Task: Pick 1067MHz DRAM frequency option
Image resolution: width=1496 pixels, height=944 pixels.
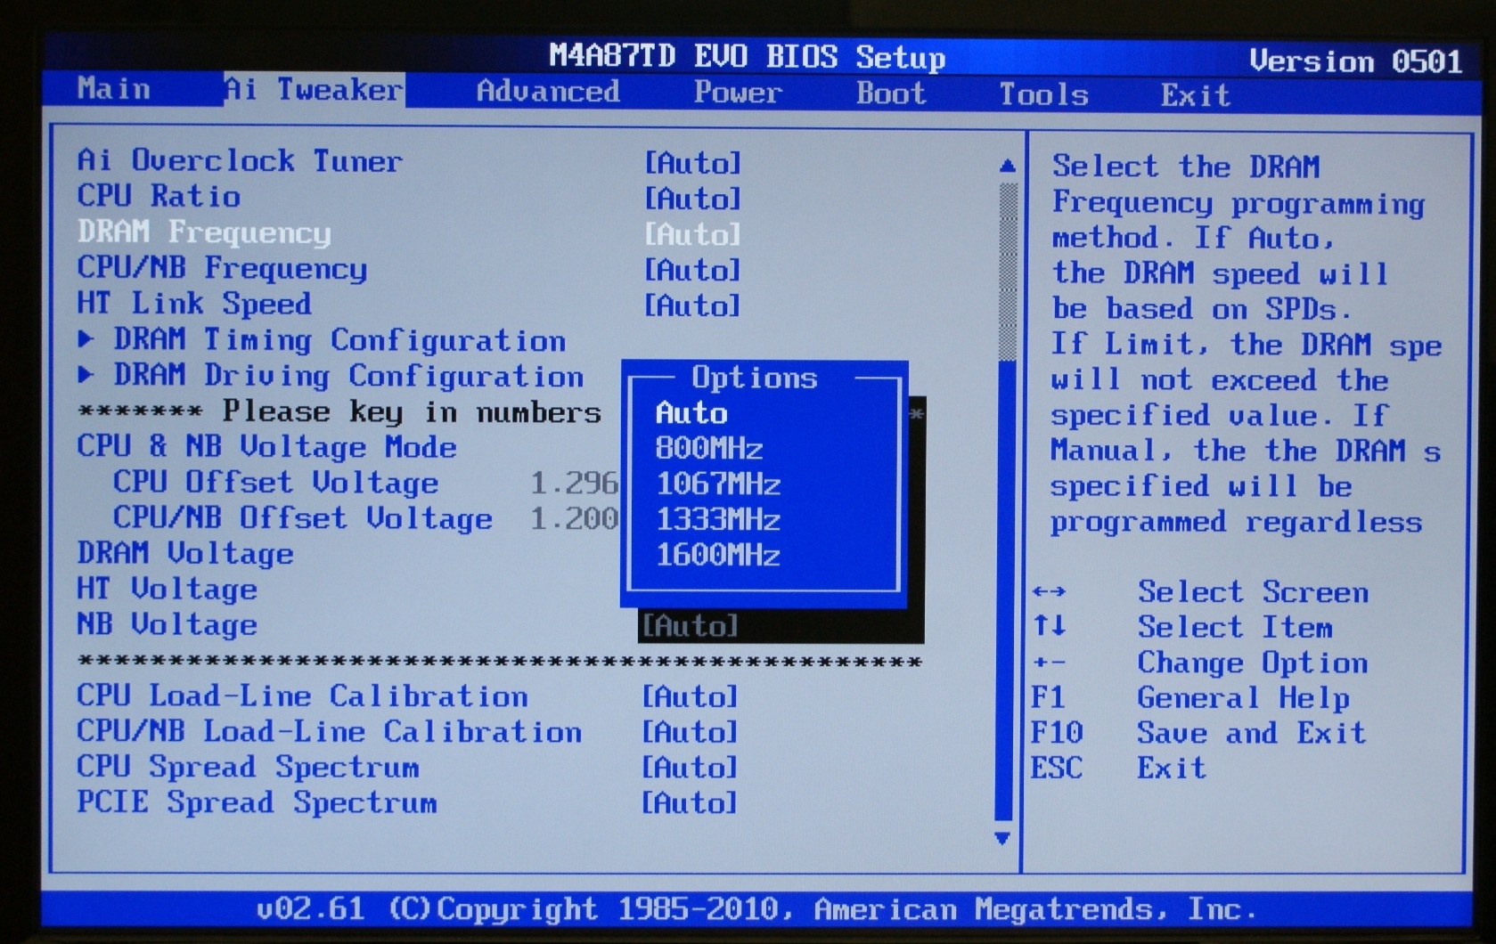Action: [x=718, y=484]
